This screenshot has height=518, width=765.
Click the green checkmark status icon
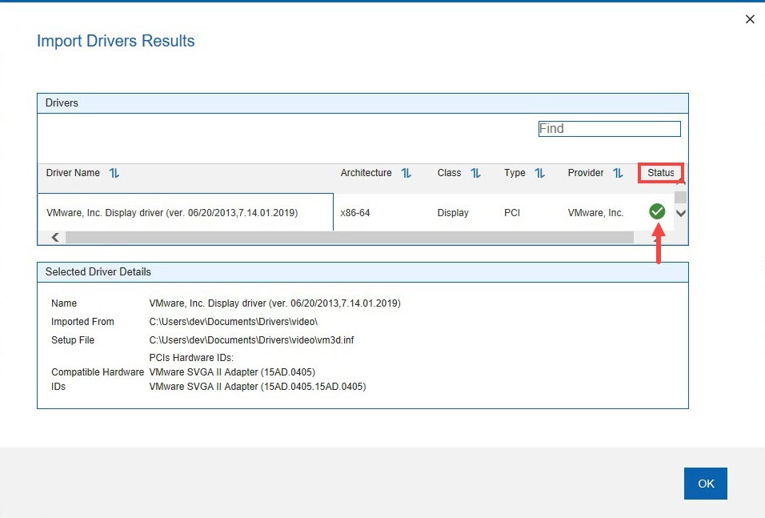pyautogui.click(x=657, y=211)
